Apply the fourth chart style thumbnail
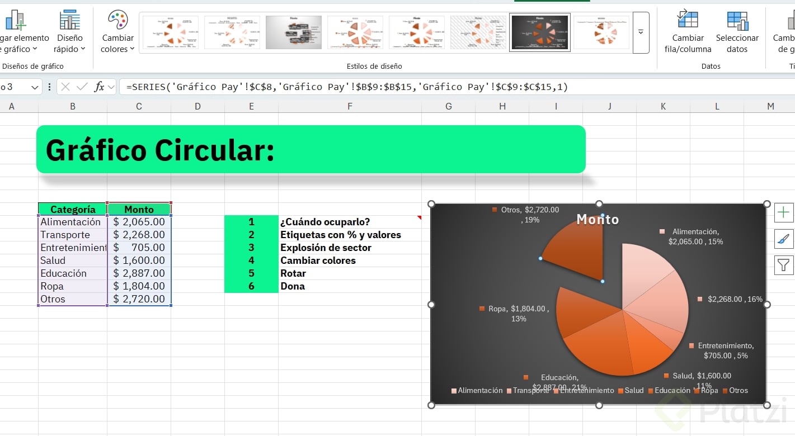The image size is (795, 436). [x=355, y=32]
